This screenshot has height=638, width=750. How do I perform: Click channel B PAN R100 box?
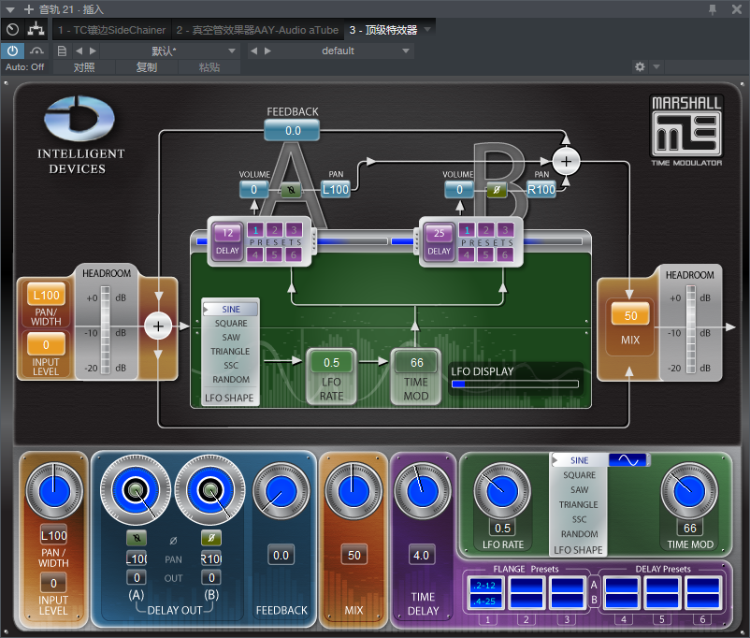pos(541,190)
